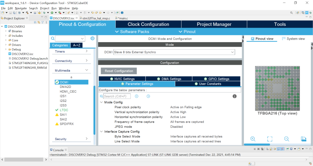
Task: Close the DISCOVERY2.ioc editor tab
Action: click(77, 18)
